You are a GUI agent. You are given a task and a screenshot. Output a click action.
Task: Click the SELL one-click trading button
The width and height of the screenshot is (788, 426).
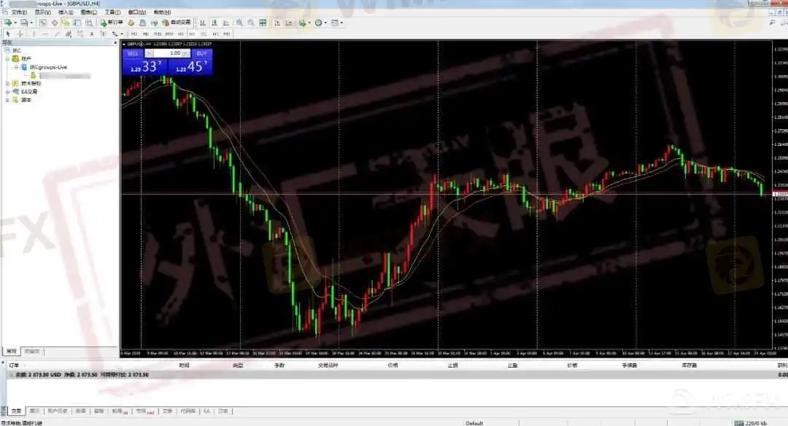tap(132, 53)
